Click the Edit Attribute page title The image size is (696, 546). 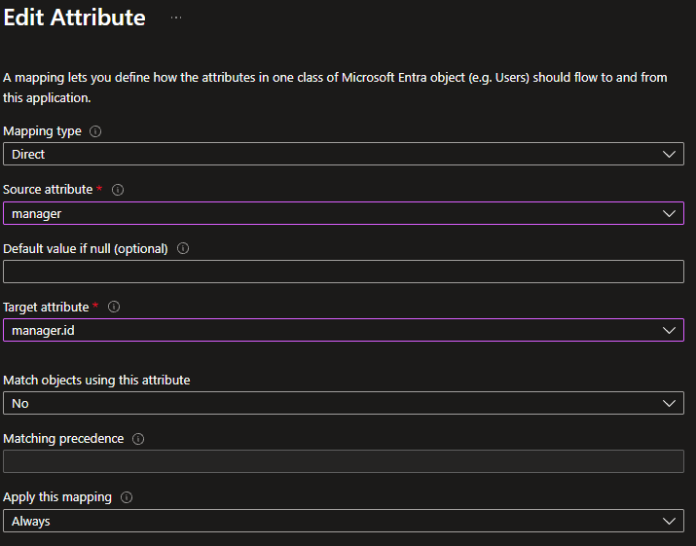click(x=75, y=18)
